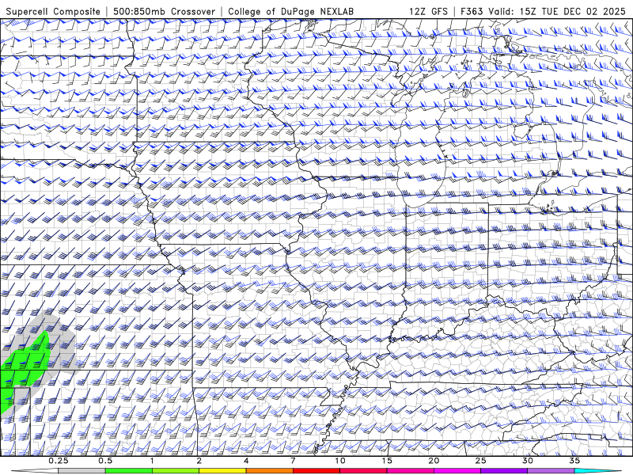Pick the bright green legend swatch between 0.5 and 1
The width and height of the screenshot is (633, 475).
coord(129,471)
